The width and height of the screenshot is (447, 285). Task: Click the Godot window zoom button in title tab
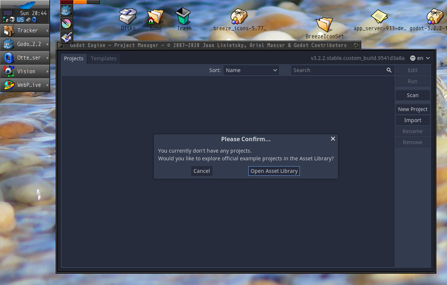pyautogui.click(x=356, y=45)
